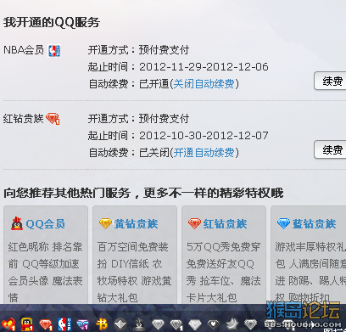This screenshot has width=346, height=332.
Task: Click 开通方式：预付费支付 in the 红钻贵族 row
Action: 138,119
